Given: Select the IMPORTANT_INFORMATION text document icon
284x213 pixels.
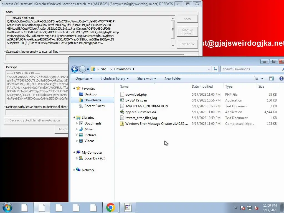Looking at the screenshot, I should [x=122, y=106].
